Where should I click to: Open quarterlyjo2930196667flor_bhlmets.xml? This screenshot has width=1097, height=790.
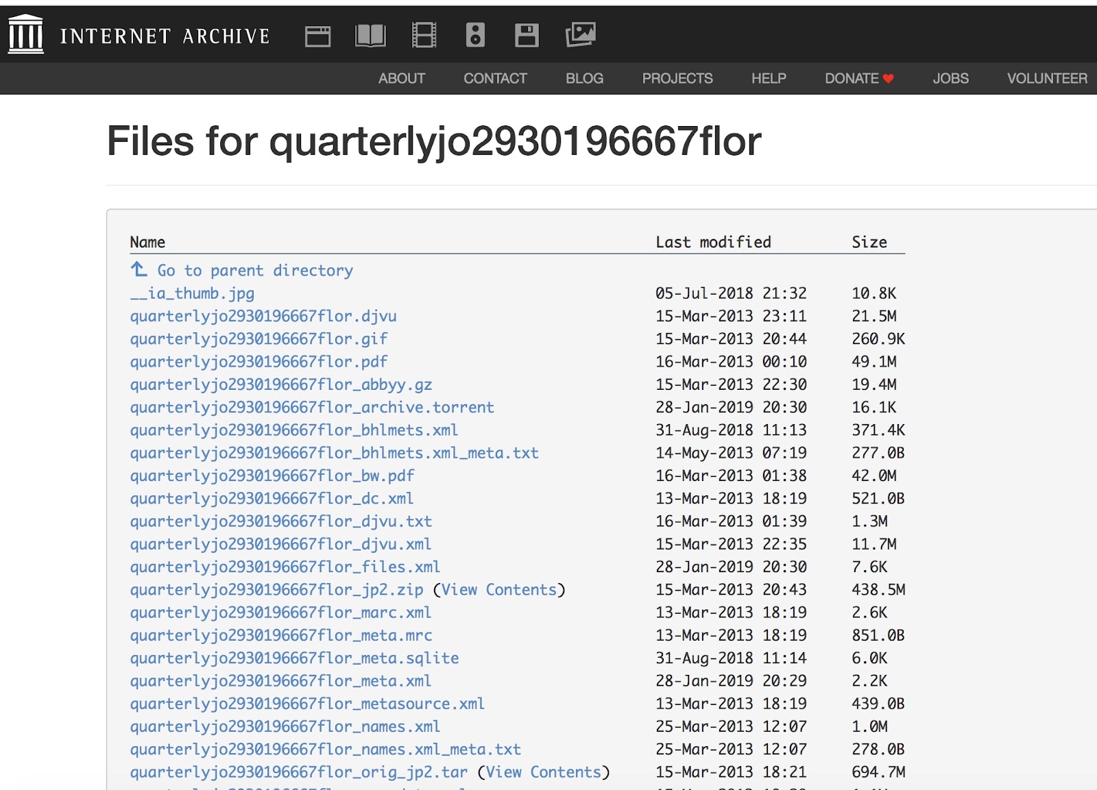coord(294,430)
